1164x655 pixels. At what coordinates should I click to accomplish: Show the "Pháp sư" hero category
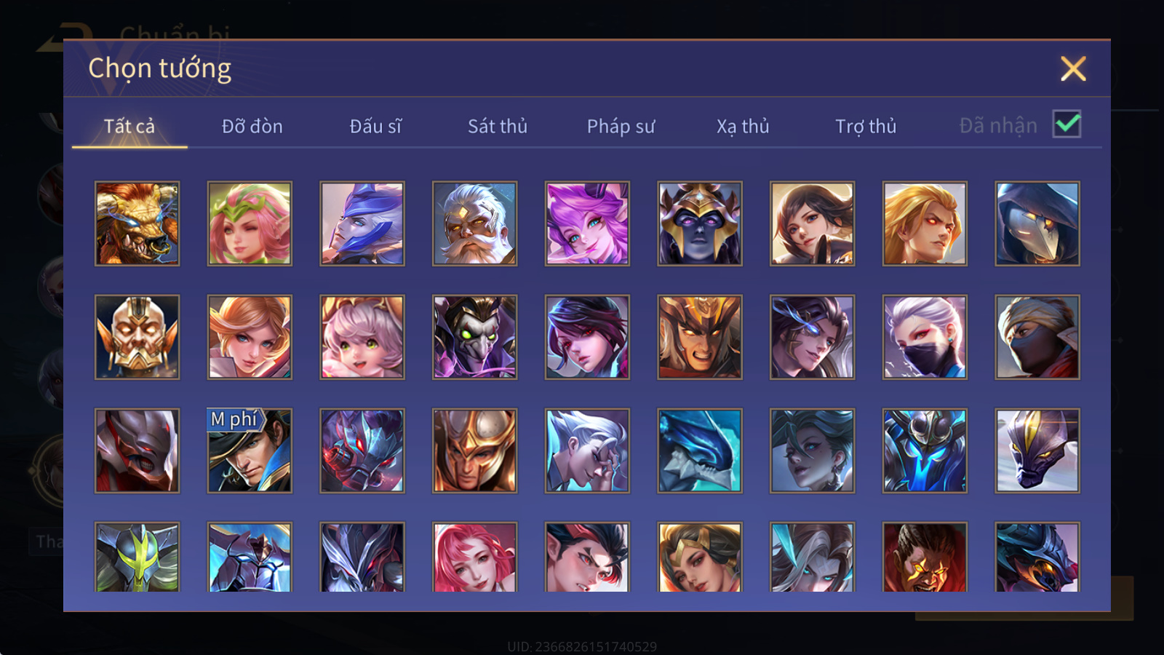point(621,126)
